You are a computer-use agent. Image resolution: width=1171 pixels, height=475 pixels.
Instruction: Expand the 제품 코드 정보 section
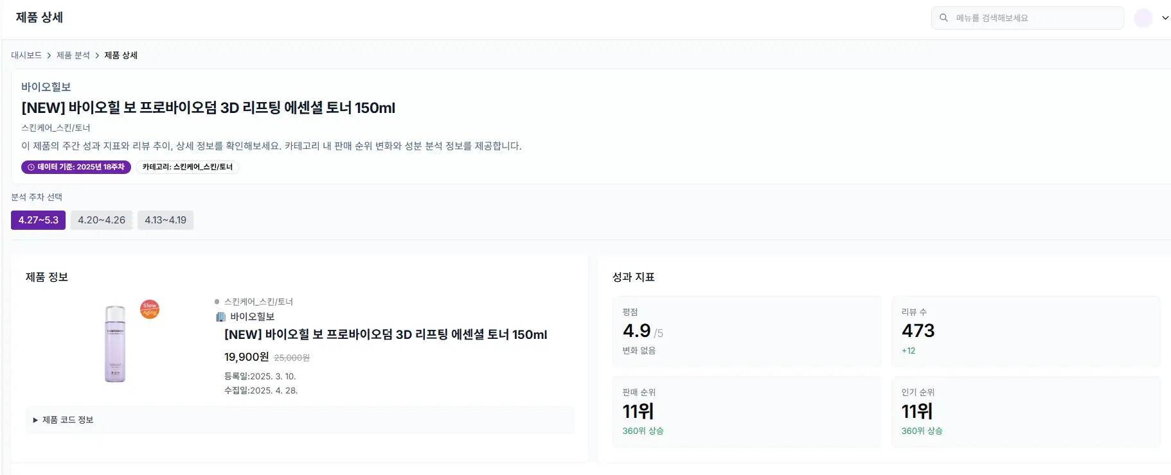(63, 420)
